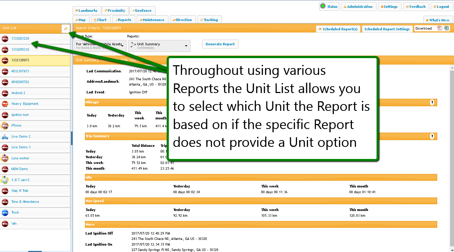
Task: Click the Trip Summary help question mark
Action: coord(432,137)
